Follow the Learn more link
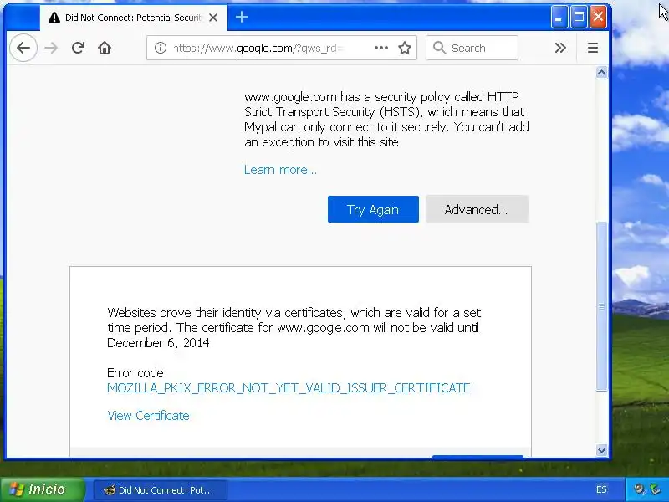669x502 pixels. click(x=280, y=170)
